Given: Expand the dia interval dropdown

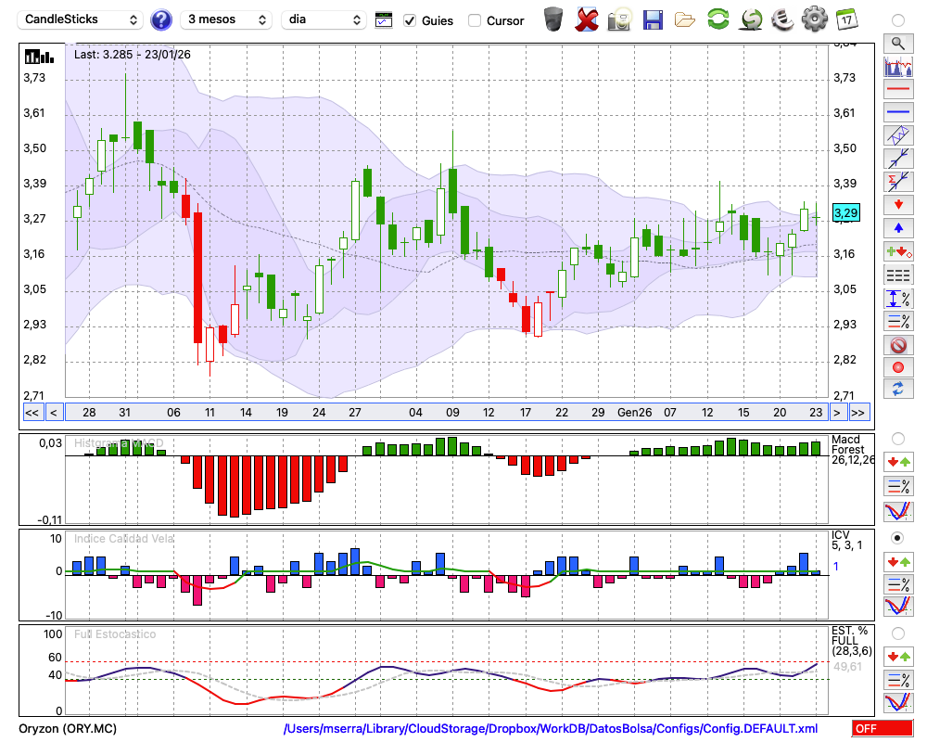Looking at the screenshot, I should pos(324,19).
